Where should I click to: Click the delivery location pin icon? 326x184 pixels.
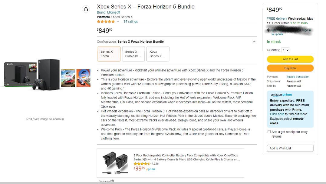tap(268, 30)
